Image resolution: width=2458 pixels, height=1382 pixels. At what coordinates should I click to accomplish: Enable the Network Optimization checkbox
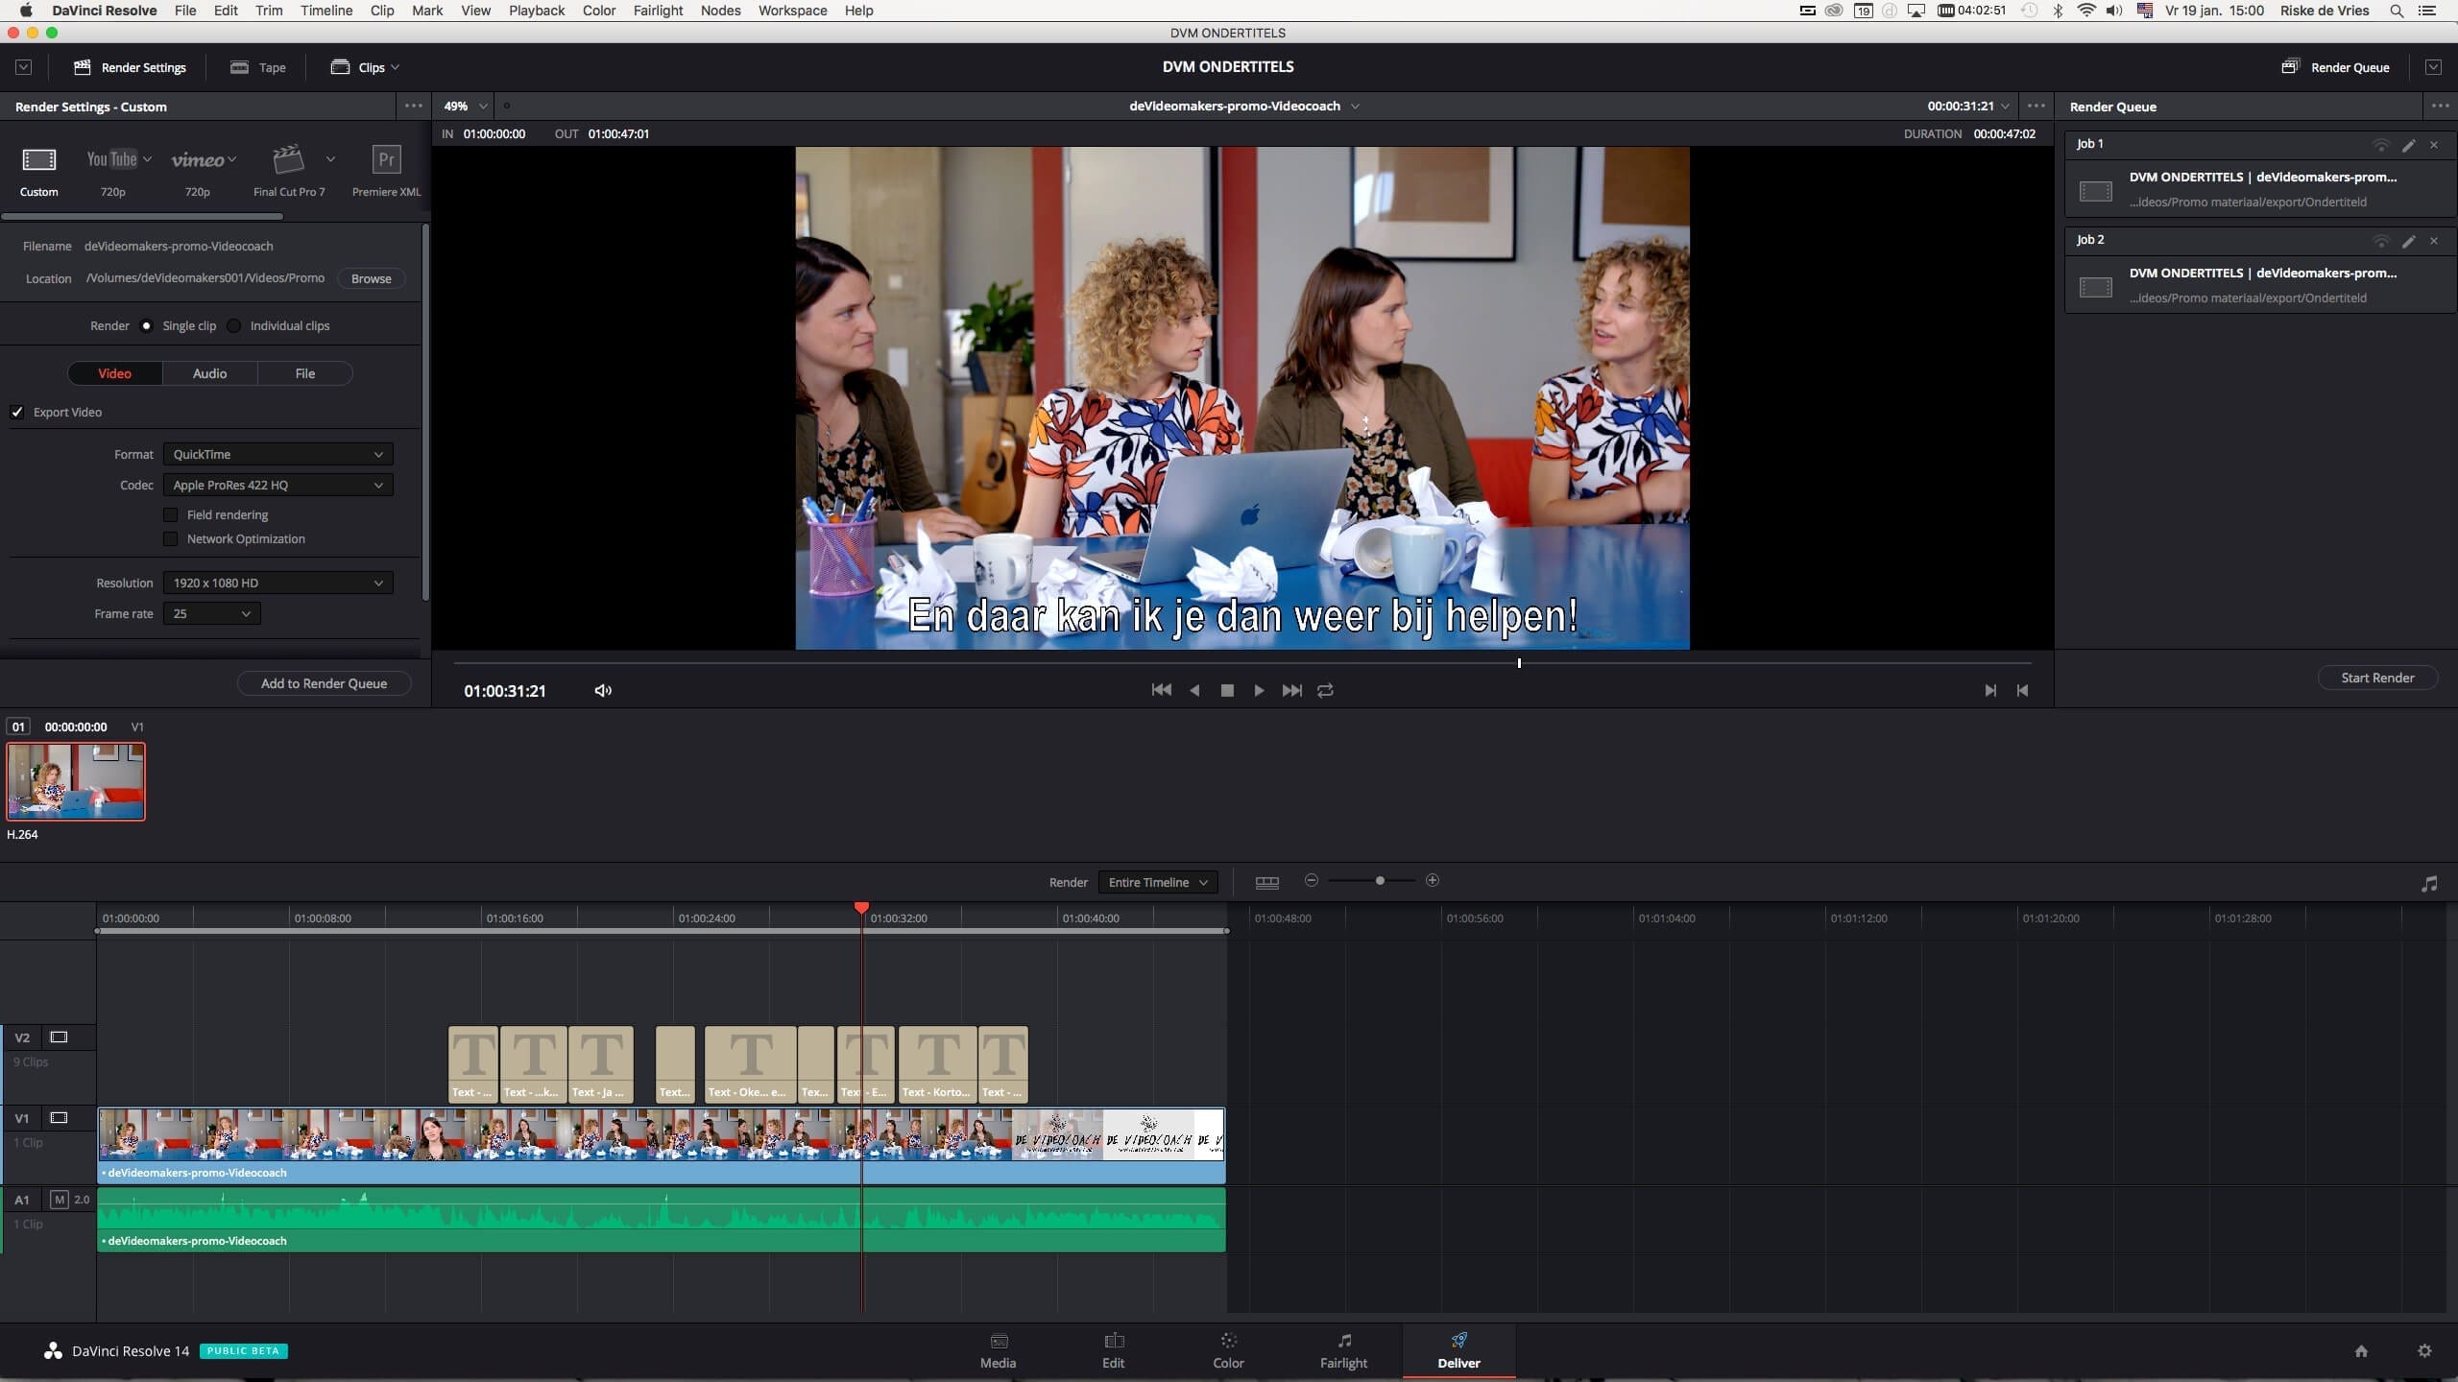(x=171, y=538)
